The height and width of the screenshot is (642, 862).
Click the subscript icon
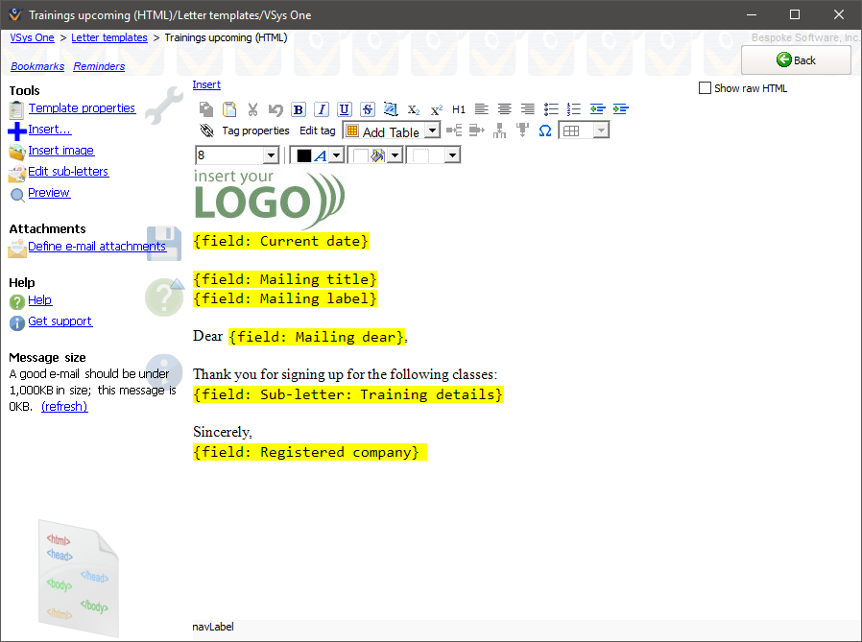coord(414,109)
